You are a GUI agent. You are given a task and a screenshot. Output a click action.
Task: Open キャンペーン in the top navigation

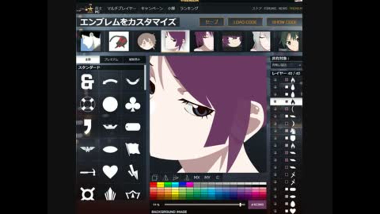pyautogui.click(x=152, y=8)
